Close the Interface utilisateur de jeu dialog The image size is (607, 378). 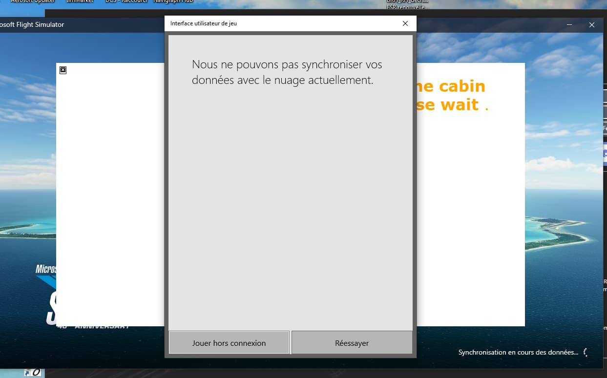tap(405, 23)
